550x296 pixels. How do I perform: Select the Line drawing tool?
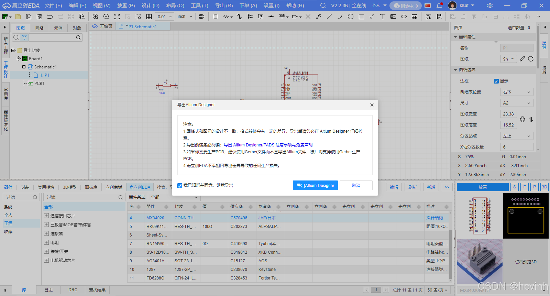[329, 17]
